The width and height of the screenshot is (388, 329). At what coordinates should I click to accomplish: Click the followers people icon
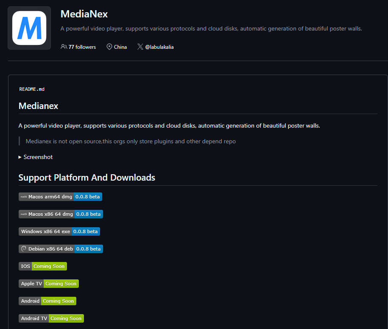64,47
